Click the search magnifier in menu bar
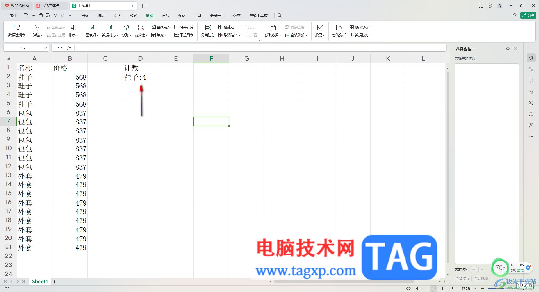This screenshot has height=292, width=539. (x=280, y=15)
